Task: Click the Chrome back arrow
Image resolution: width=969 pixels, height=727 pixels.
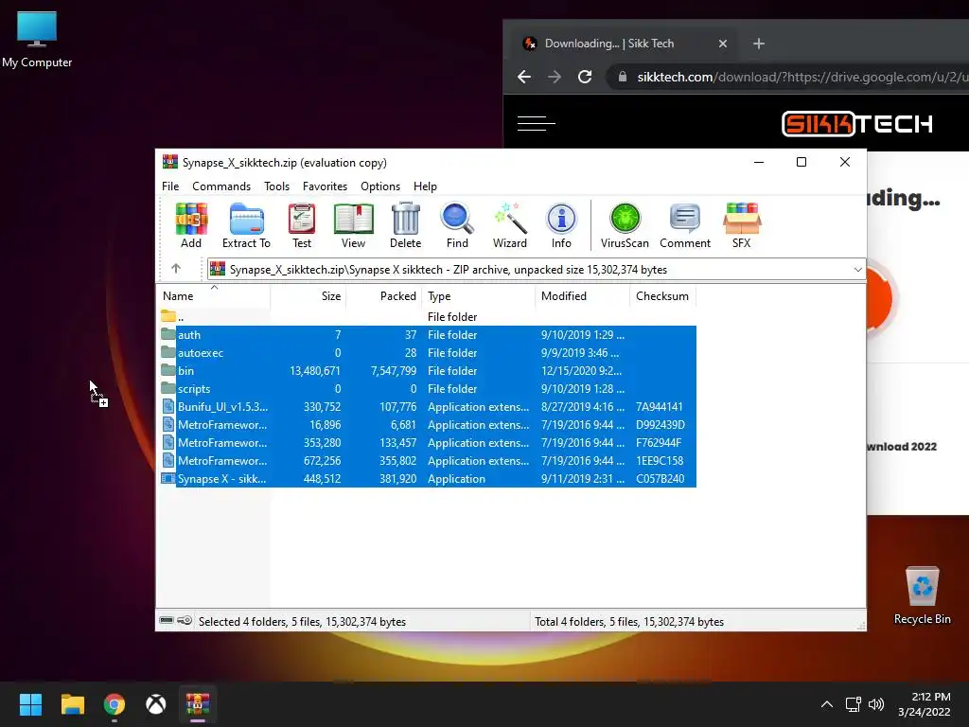Action: (524, 77)
